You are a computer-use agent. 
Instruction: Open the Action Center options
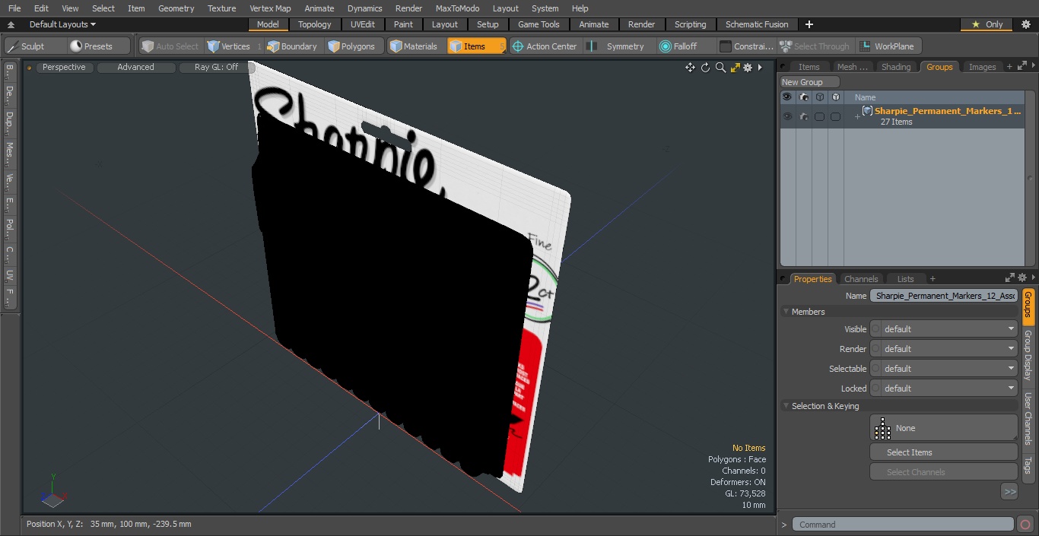(x=545, y=46)
